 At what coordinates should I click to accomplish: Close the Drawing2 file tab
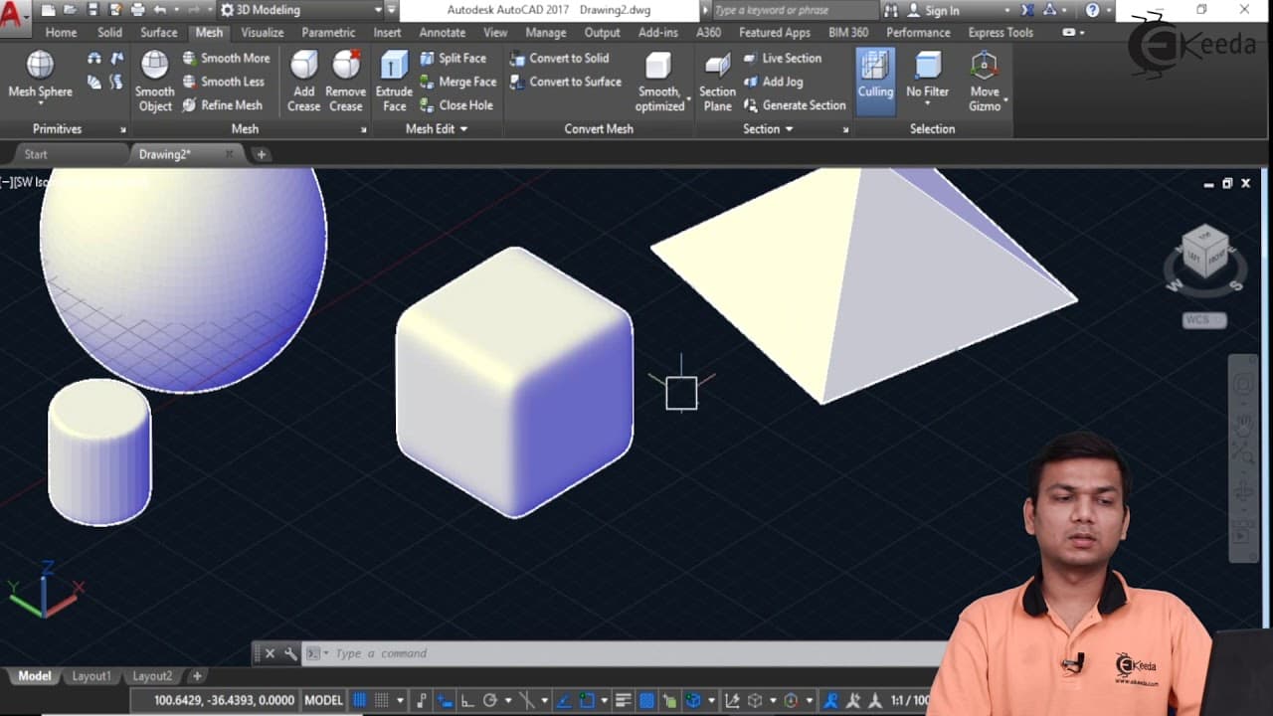point(229,154)
